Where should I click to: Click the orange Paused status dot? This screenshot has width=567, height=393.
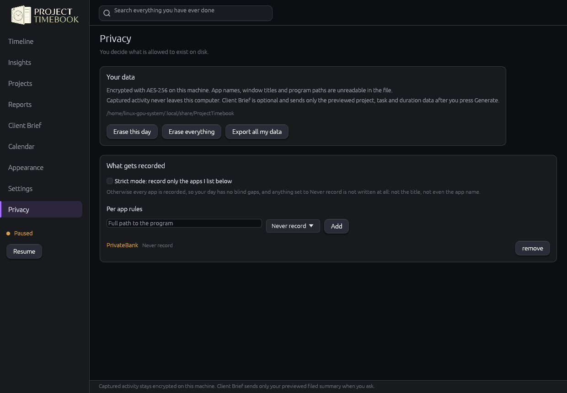[8, 234]
